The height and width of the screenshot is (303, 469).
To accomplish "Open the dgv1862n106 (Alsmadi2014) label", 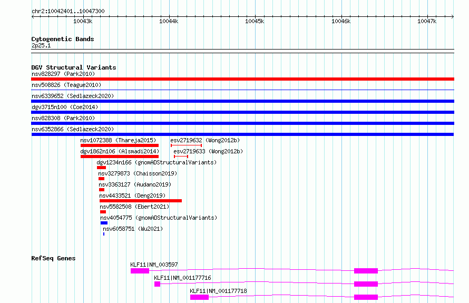I will coord(120,151).
